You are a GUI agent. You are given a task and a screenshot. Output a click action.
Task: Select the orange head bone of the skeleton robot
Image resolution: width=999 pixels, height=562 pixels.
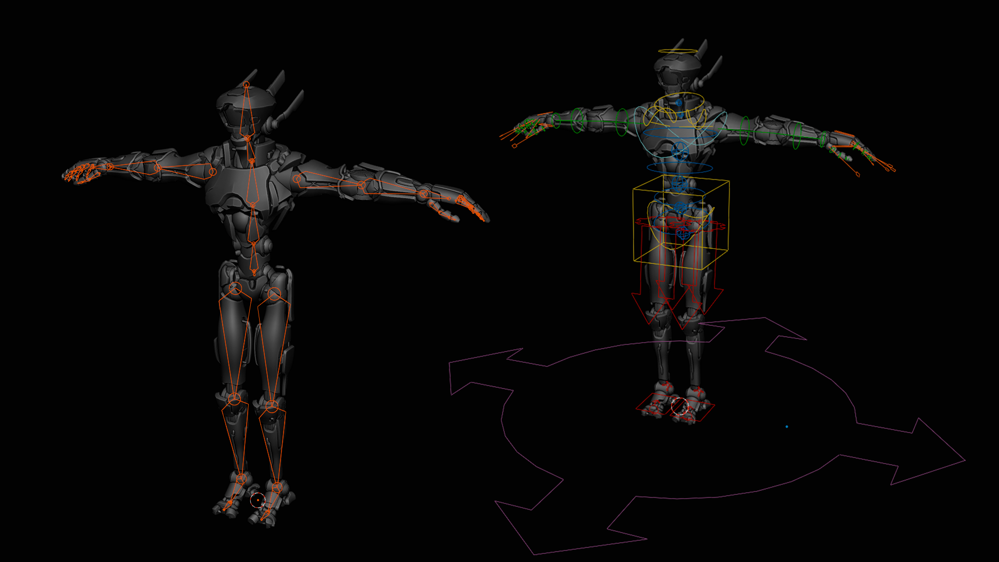click(x=247, y=111)
